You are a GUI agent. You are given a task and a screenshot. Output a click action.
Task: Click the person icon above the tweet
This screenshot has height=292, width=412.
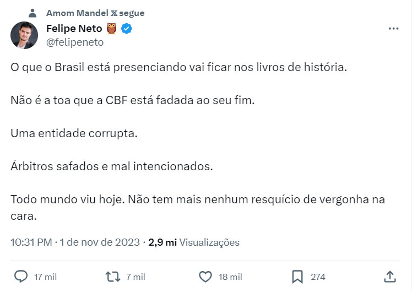[x=32, y=13]
